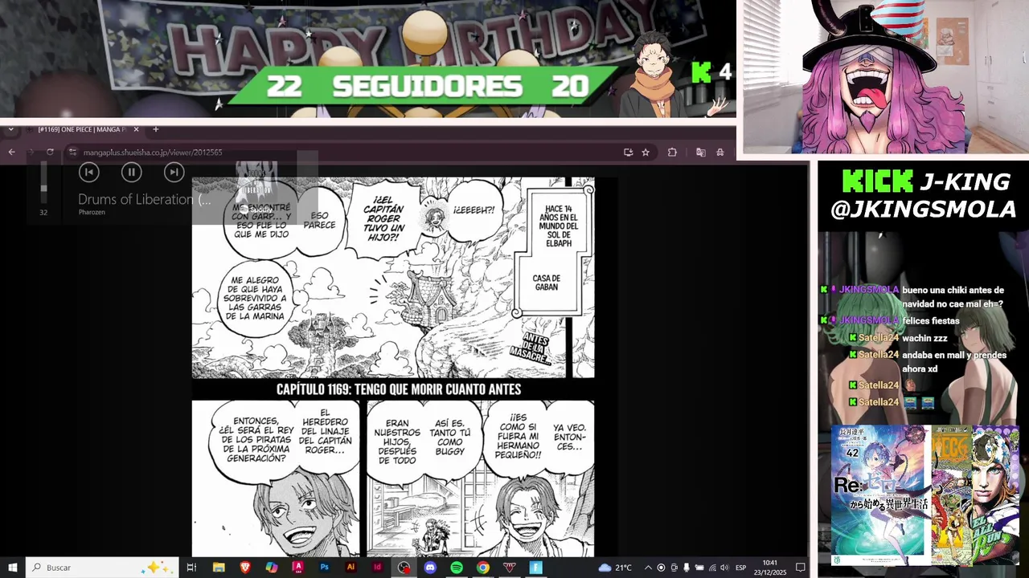Click the @JKINGSMOLA handle text
1029x578 pixels.
pyautogui.click(x=923, y=210)
